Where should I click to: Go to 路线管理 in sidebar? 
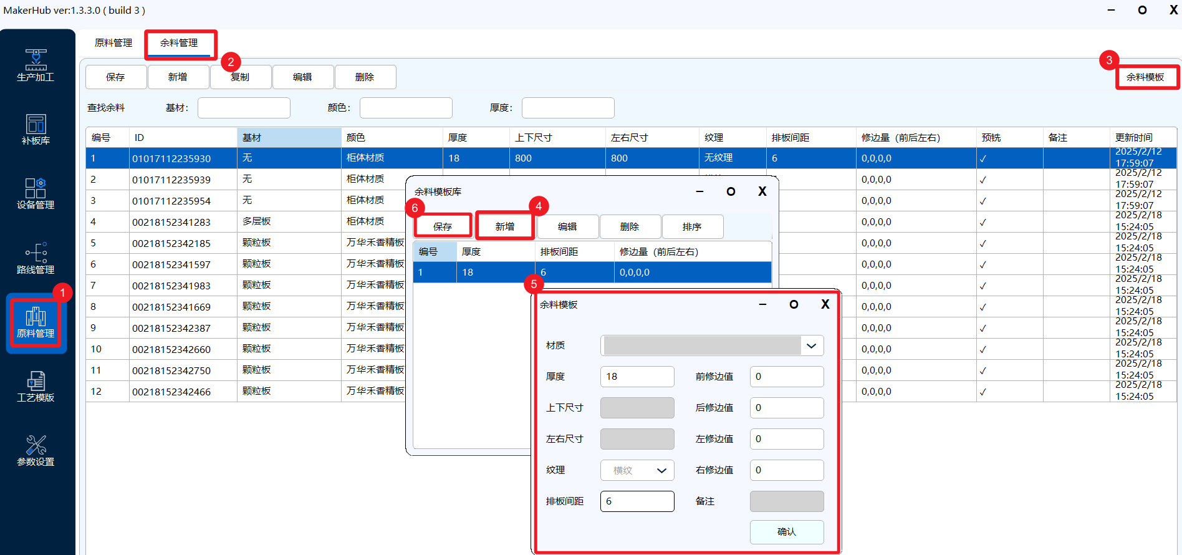(x=36, y=259)
